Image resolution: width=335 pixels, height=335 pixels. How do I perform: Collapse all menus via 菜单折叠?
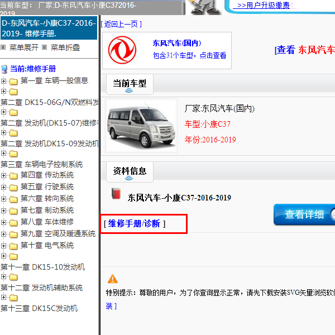pyautogui.click(x=65, y=47)
